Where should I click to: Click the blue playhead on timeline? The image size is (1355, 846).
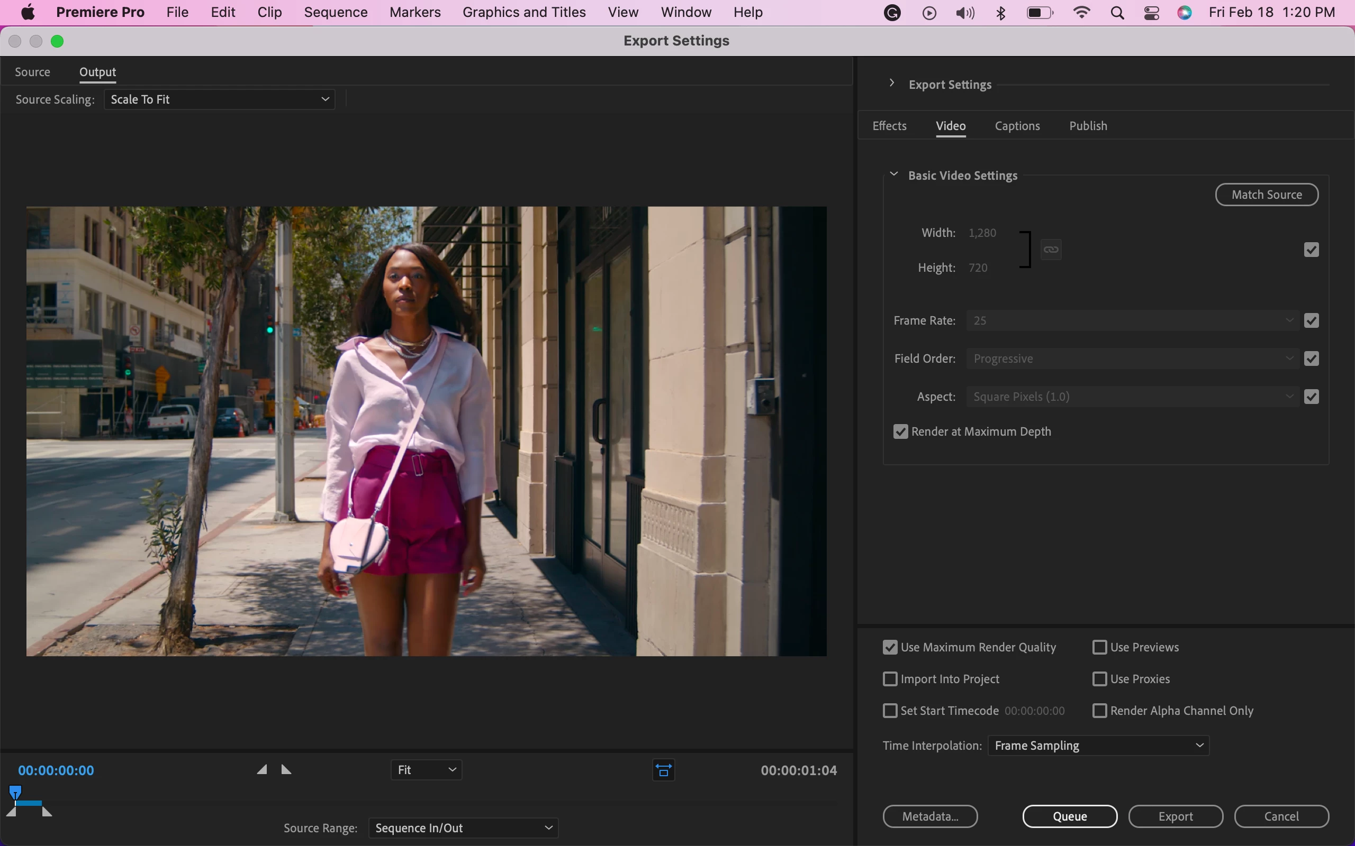point(16,792)
